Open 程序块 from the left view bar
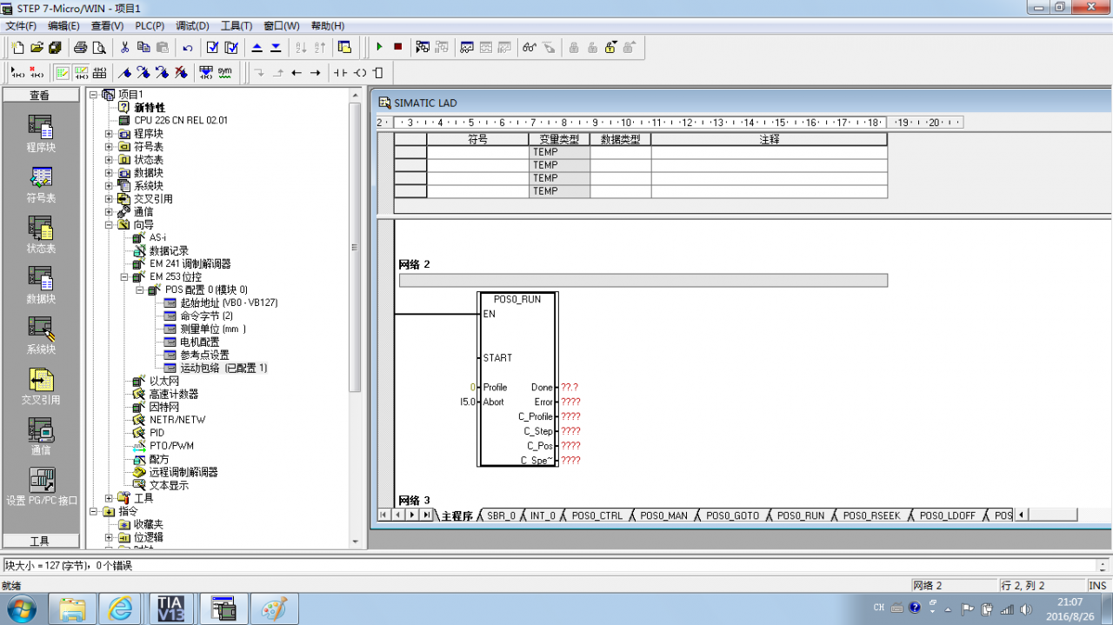The height and width of the screenshot is (625, 1113). click(41, 134)
